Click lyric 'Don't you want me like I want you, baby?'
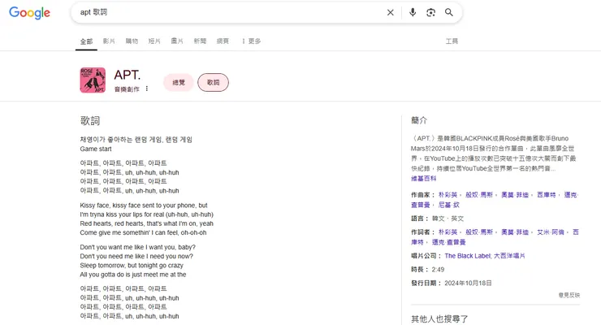 pyautogui.click(x=138, y=247)
